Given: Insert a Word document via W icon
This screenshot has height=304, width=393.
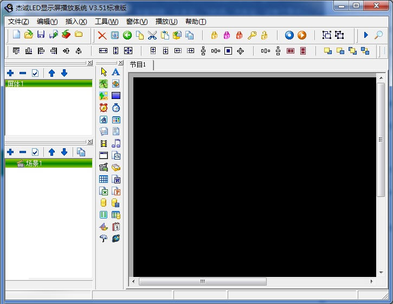Looking at the screenshot, I should click(115, 179).
